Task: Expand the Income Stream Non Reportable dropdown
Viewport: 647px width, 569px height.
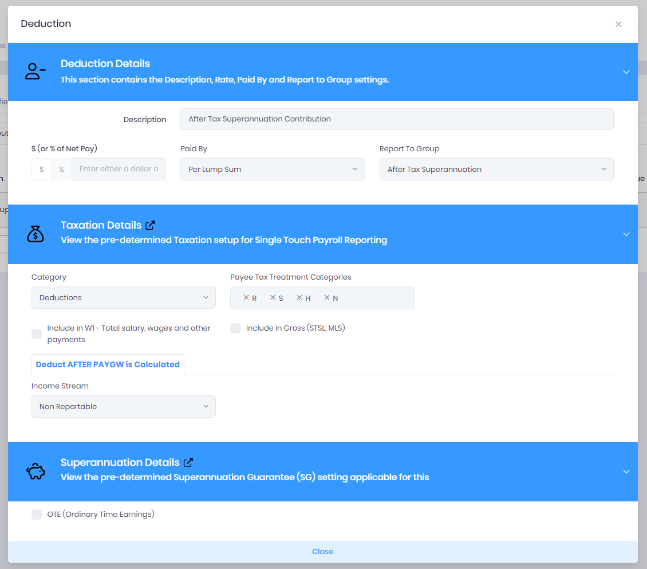Action: coord(123,407)
